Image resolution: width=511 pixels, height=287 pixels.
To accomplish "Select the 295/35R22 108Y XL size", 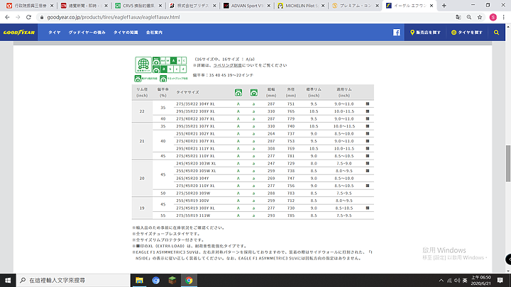I will pyautogui.click(x=196, y=111).
